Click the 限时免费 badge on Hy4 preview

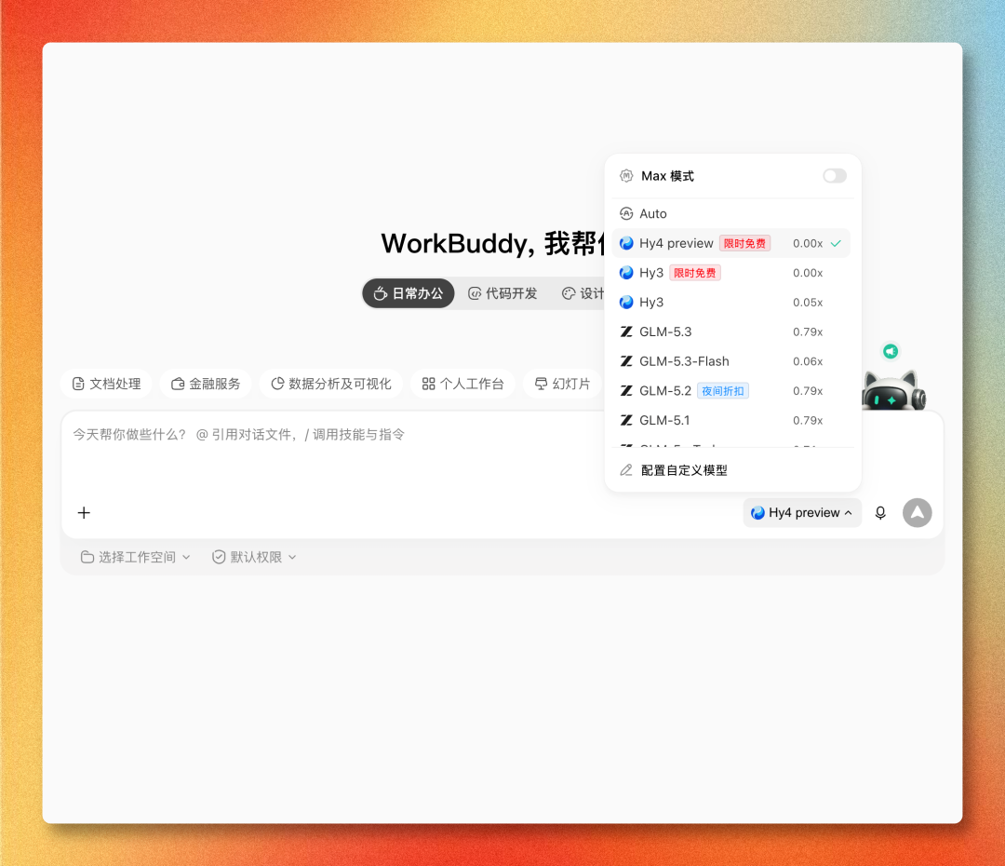click(744, 243)
